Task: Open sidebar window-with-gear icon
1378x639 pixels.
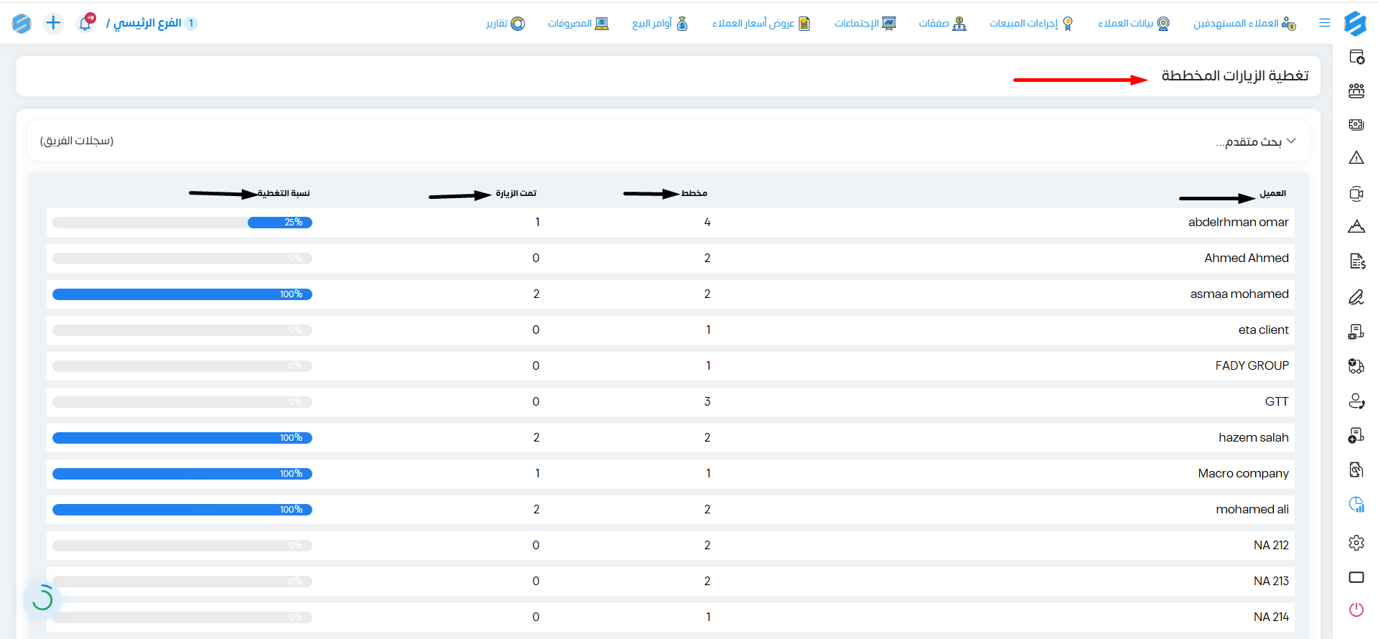Action: [x=1356, y=57]
